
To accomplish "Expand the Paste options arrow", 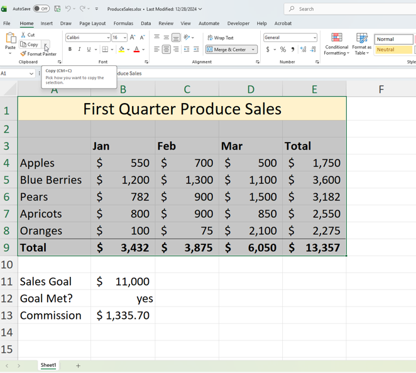I will (x=10, y=53).
